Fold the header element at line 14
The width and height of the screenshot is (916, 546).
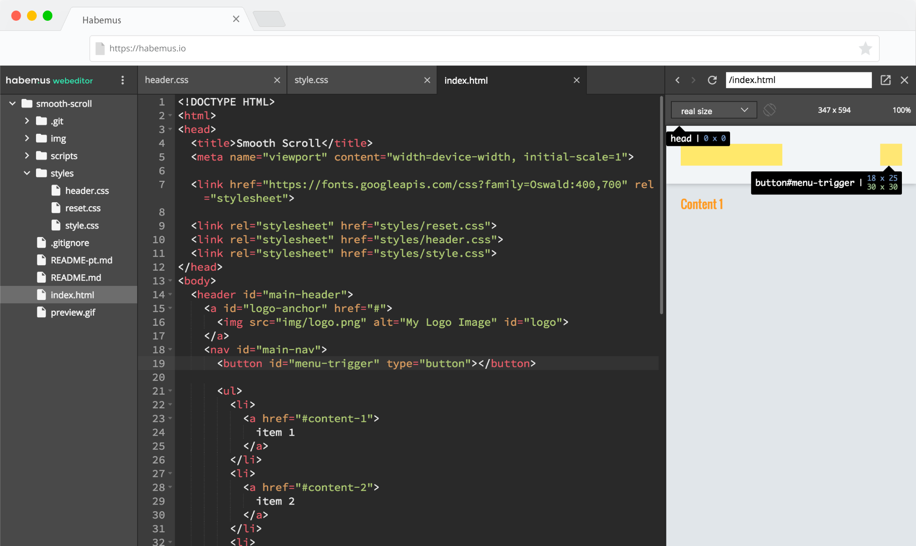point(170,294)
